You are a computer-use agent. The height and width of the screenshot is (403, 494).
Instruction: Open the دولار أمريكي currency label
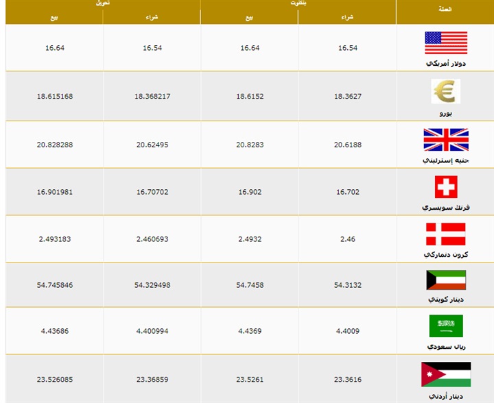pos(445,63)
